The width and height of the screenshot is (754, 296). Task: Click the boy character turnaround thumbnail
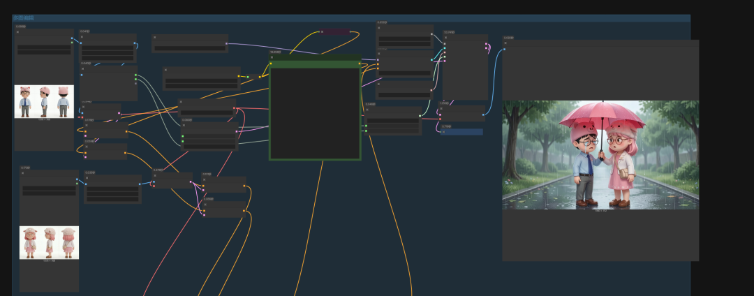pos(44,101)
